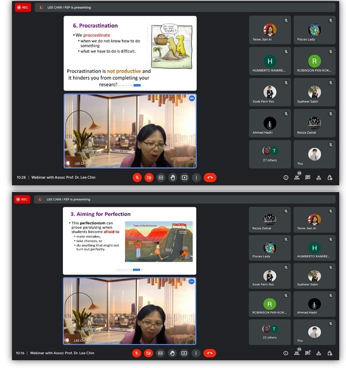Viewport: 346px width, 368px height.
Task: Open more options menu in top meeting toolbar
Action: click(196, 177)
